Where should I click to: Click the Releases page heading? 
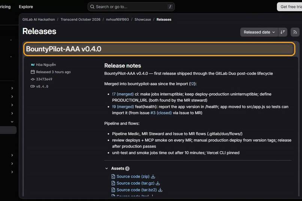(x=39, y=31)
